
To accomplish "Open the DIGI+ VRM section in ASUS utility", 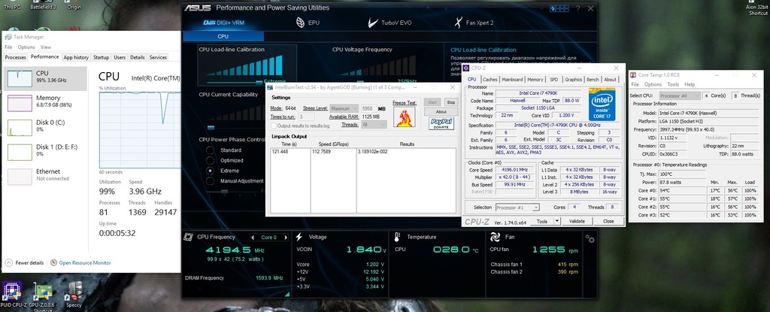I will [223, 23].
